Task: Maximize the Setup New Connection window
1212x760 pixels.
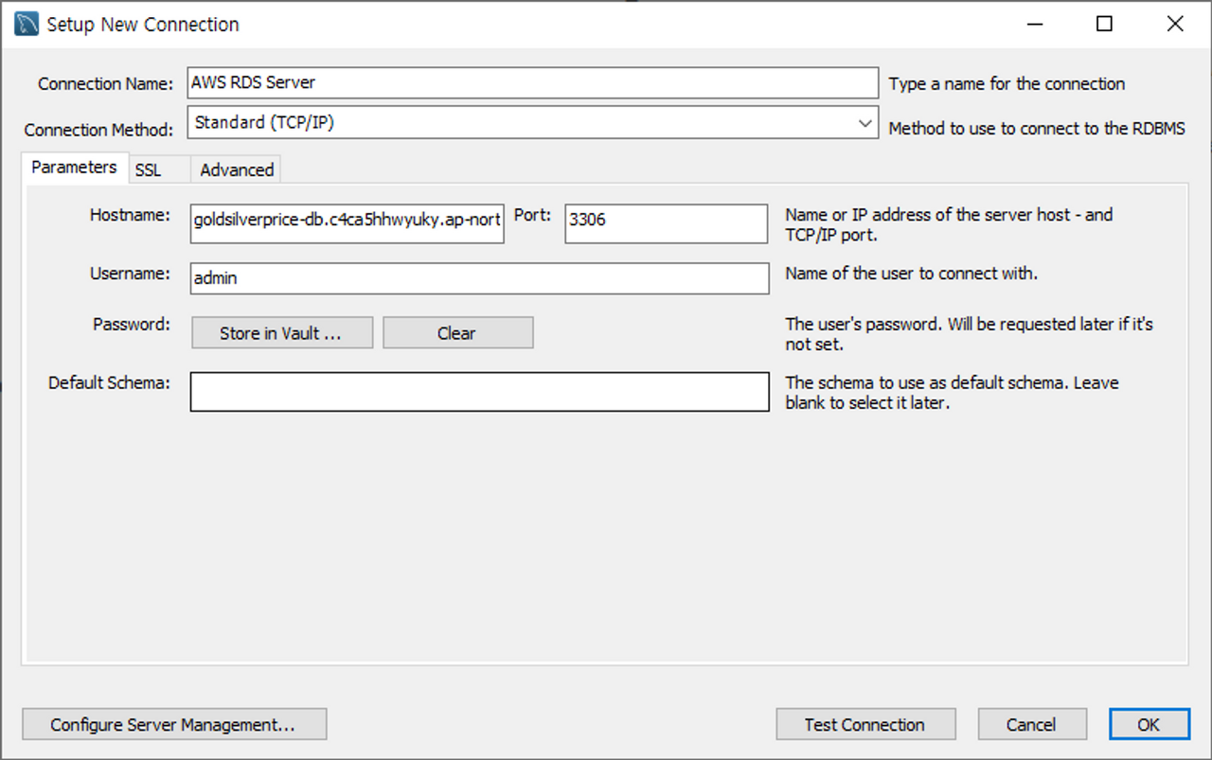Action: [x=1104, y=25]
